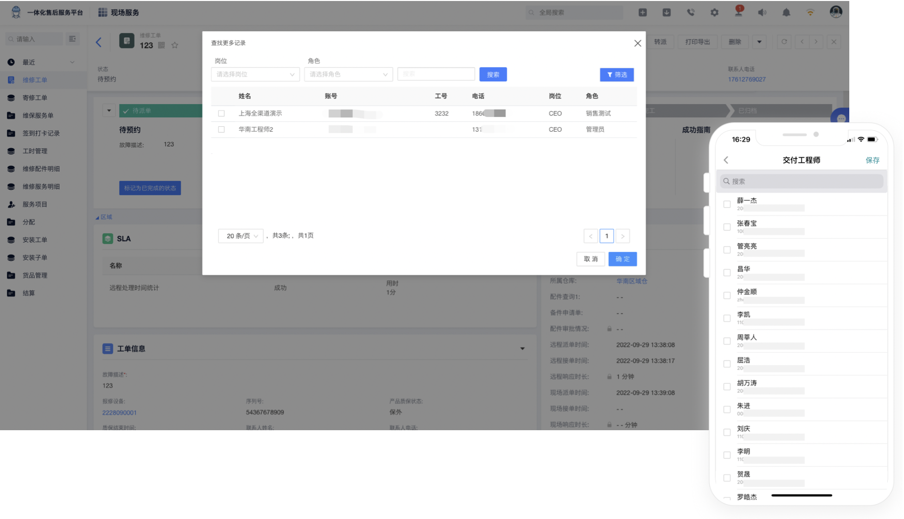Open the notification bell icon

pyautogui.click(x=786, y=13)
